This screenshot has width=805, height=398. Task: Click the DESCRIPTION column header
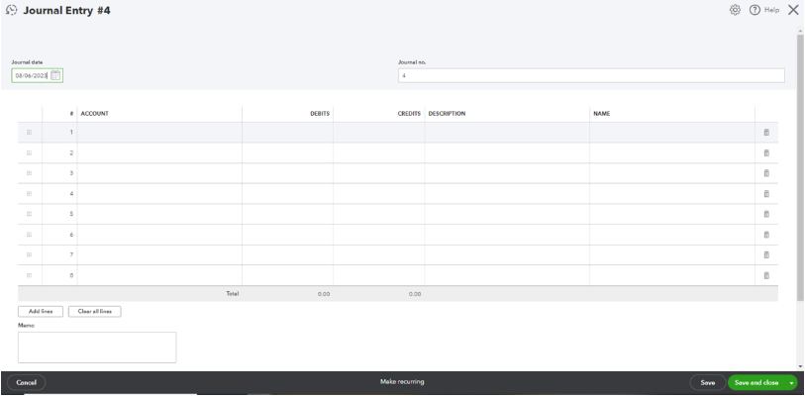(447, 114)
